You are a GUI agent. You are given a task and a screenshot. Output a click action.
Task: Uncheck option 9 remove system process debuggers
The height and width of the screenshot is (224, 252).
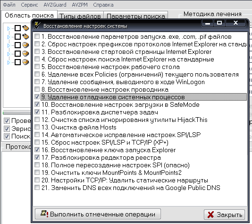click(x=37, y=97)
